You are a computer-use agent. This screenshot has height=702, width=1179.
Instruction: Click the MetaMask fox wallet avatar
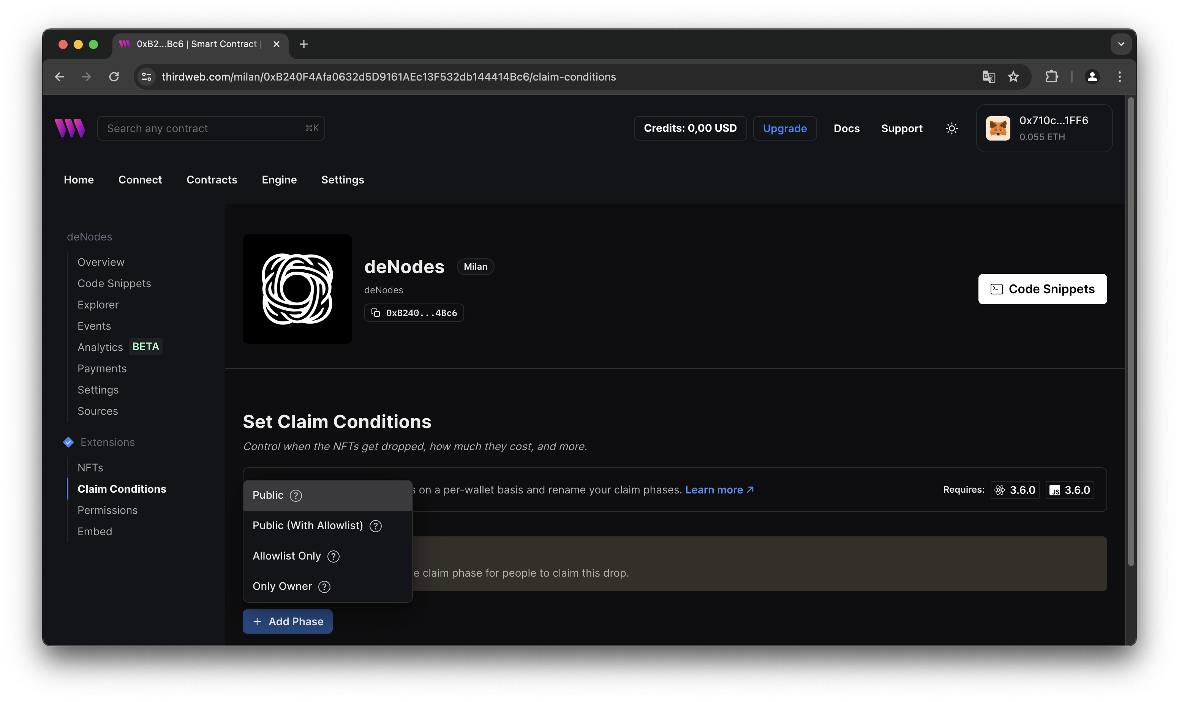point(997,128)
